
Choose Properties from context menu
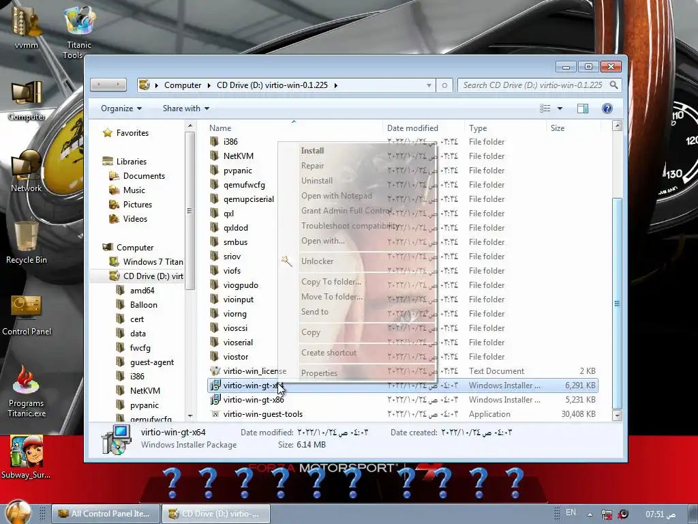tap(319, 373)
